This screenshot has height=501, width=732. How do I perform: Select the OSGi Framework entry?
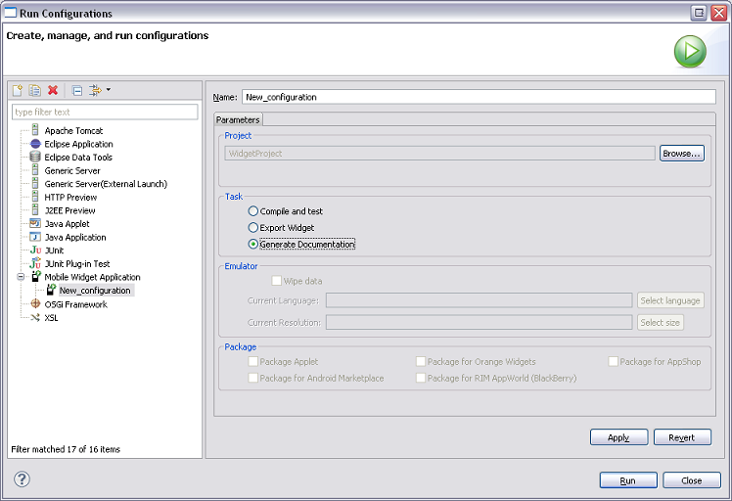75,304
